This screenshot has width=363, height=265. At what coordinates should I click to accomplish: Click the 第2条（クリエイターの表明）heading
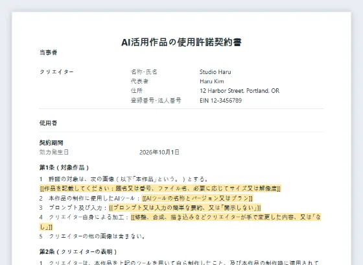[x=78, y=252]
